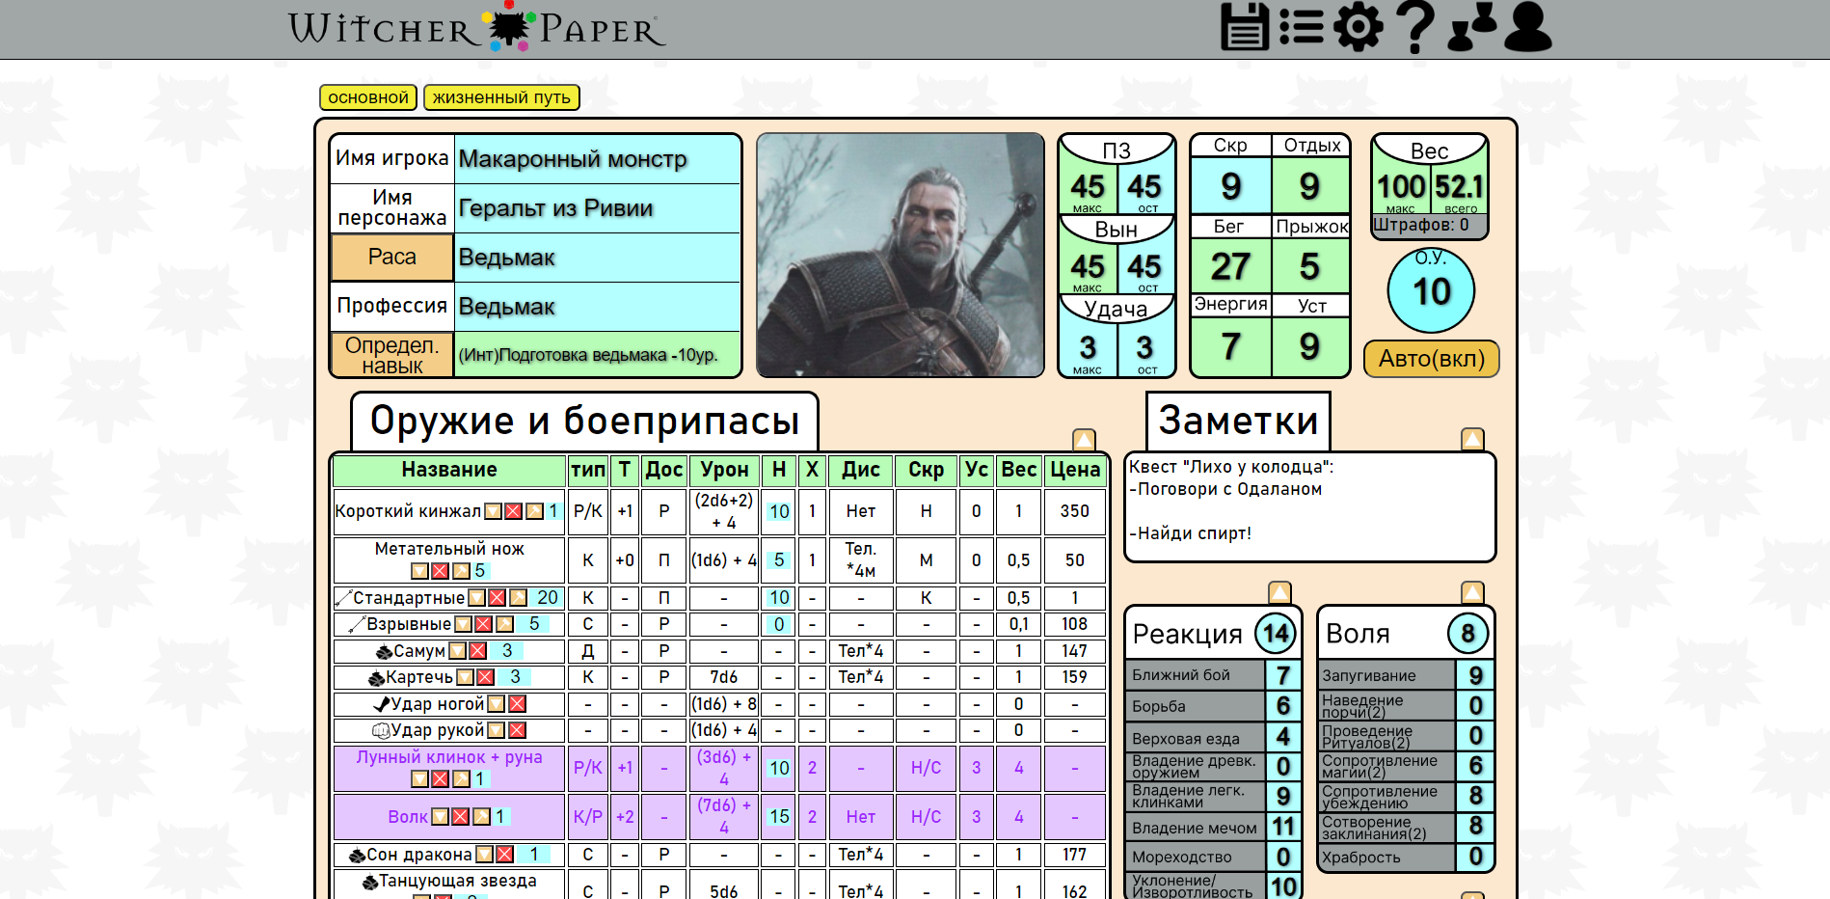
Task: Edit the Имя персонажа field Геральт из Ривии
Action: point(597,208)
